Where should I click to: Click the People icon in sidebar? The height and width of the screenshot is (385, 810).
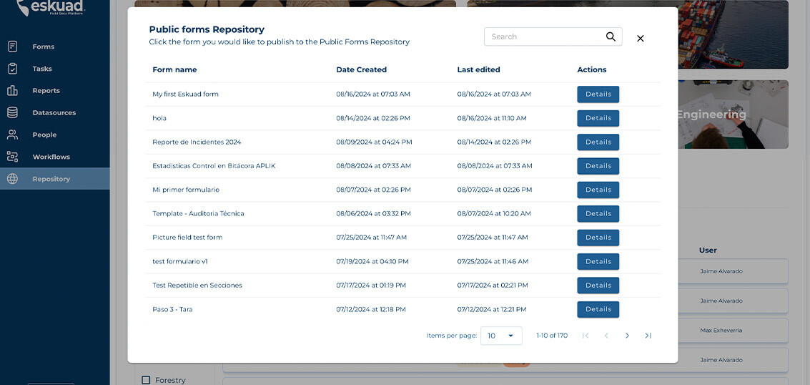[12, 135]
